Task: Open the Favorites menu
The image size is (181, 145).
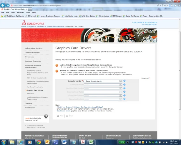Action: point(20,13)
